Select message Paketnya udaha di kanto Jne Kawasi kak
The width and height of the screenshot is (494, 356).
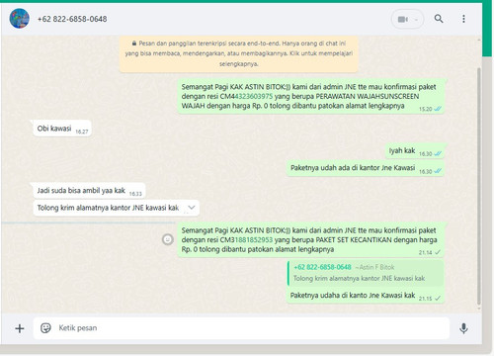pyautogui.click(x=366, y=296)
